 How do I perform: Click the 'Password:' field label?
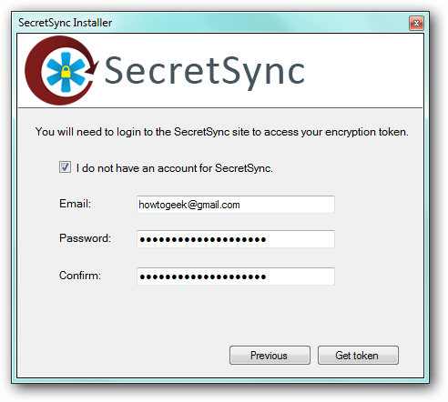pos(85,238)
